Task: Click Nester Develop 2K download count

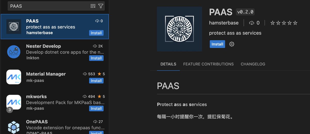Action: click(98, 46)
